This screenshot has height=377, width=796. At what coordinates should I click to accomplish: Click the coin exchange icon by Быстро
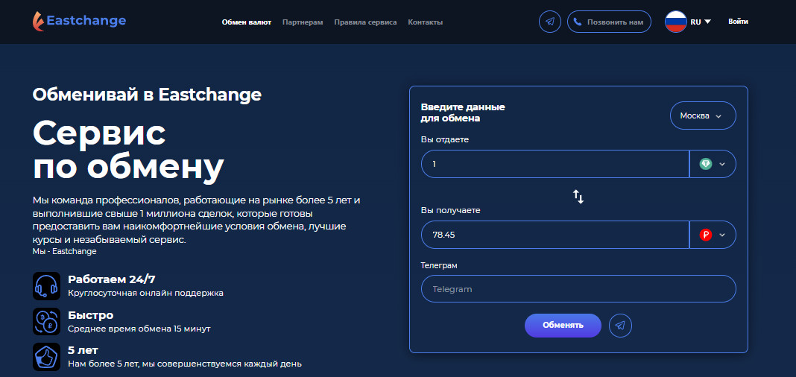(46, 321)
